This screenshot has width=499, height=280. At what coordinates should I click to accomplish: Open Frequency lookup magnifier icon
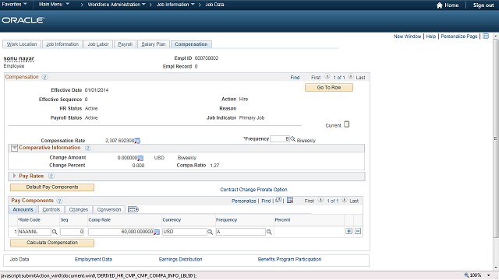[x=293, y=138]
